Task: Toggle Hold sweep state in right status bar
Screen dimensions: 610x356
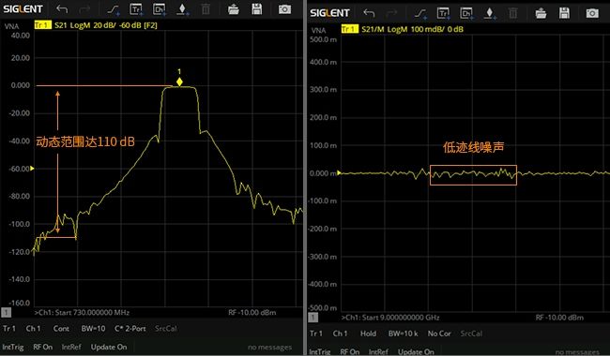Action: pos(368,334)
